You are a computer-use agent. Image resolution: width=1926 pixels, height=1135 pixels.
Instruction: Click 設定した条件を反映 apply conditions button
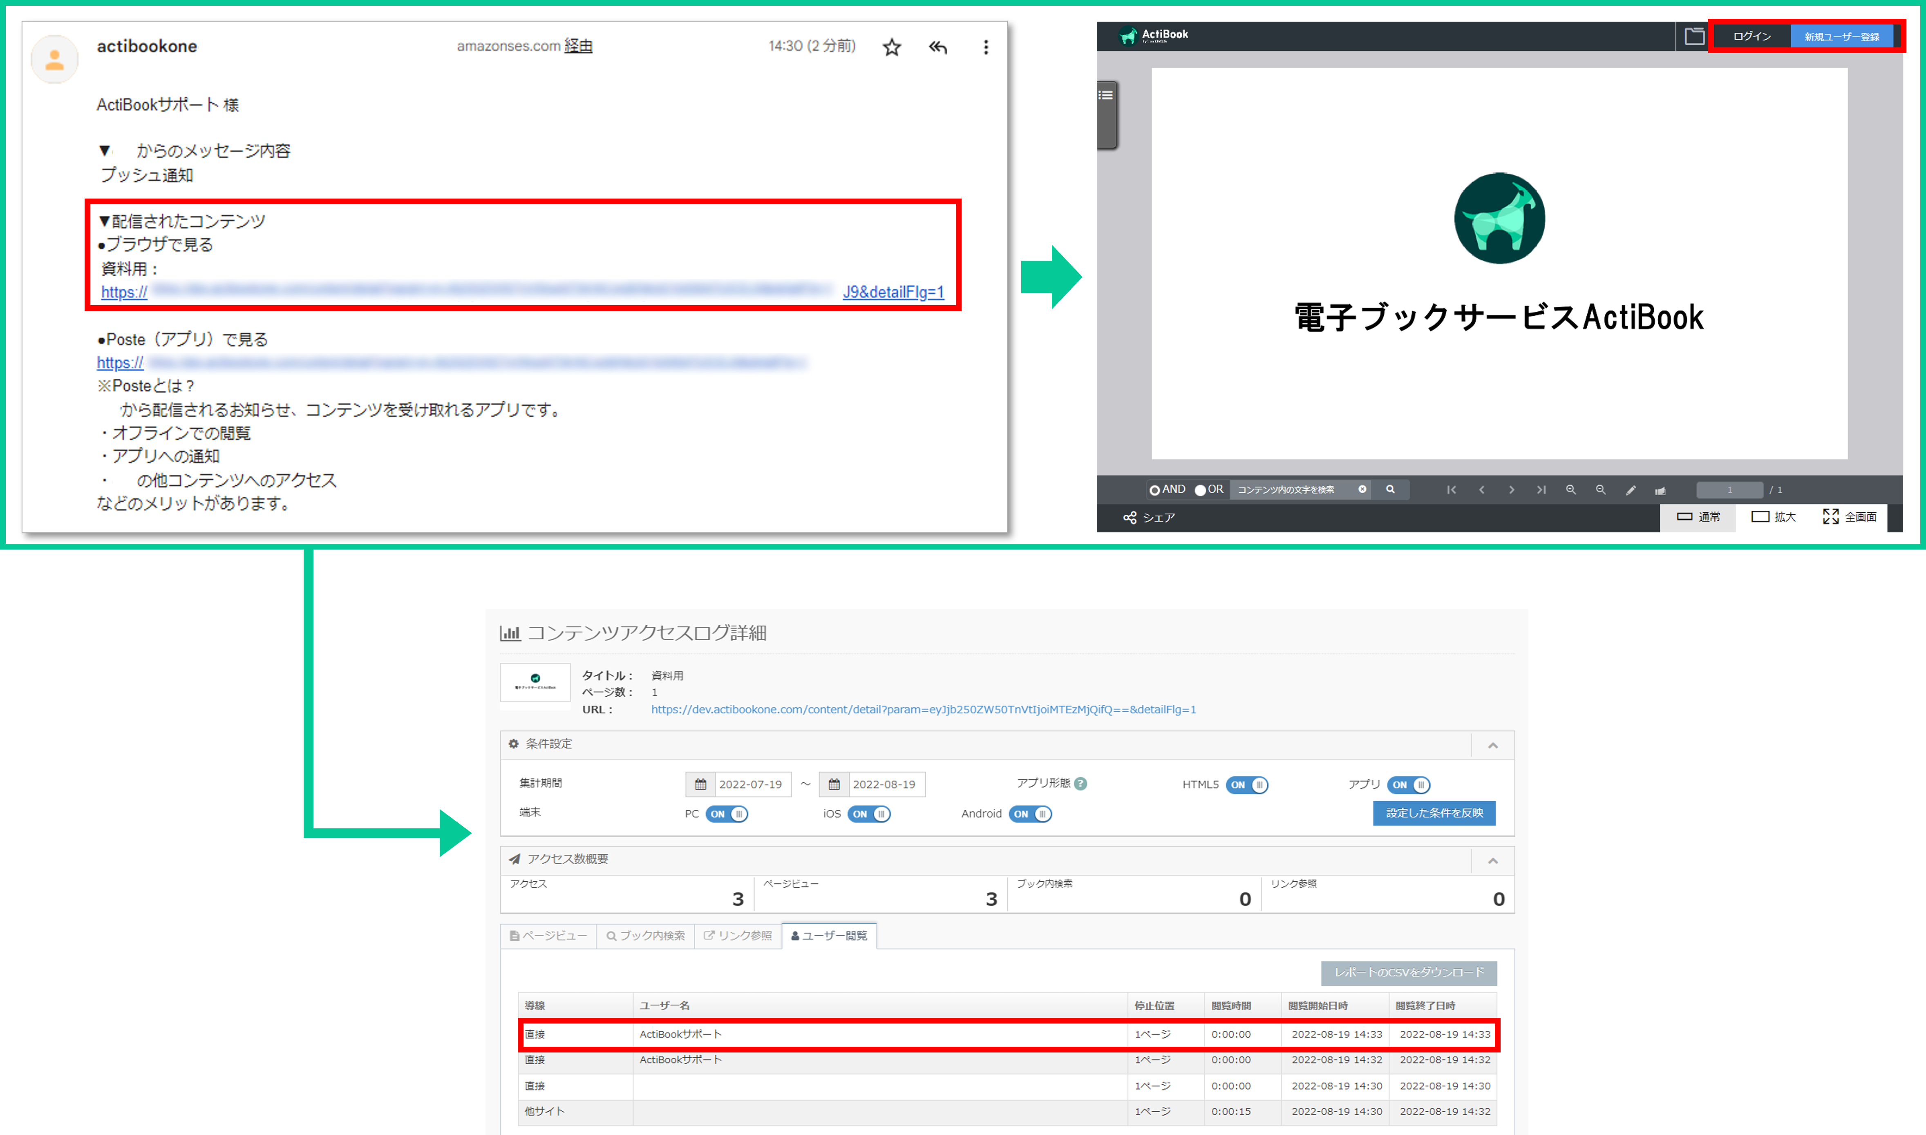1434,813
